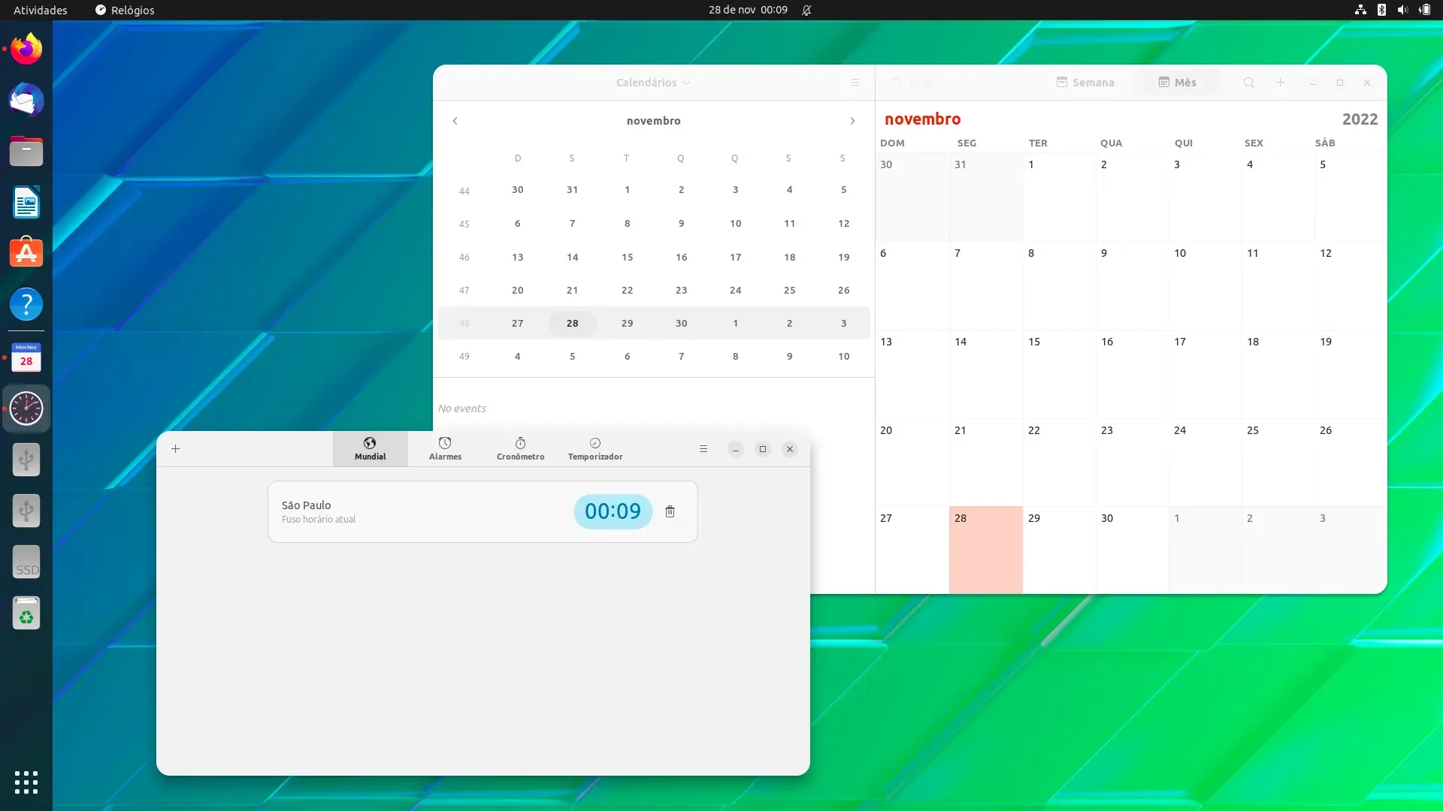
Task: Focus Calendar app in the dock
Action: pyautogui.click(x=26, y=357)
